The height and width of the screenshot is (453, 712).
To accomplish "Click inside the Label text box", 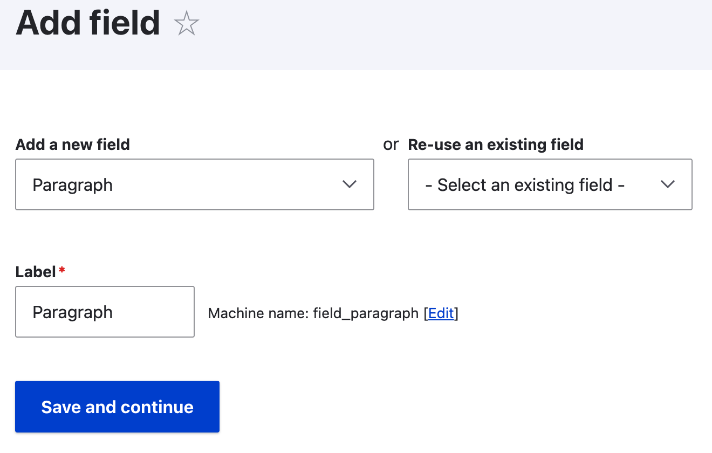I will [105, 312].
